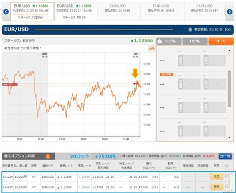
Task: Click the first row LOW button
Action: pyautogui.click(x=214, y=61)
